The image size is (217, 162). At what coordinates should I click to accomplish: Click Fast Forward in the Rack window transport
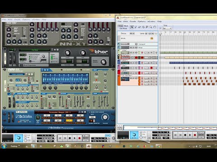(x=65, y=138)
